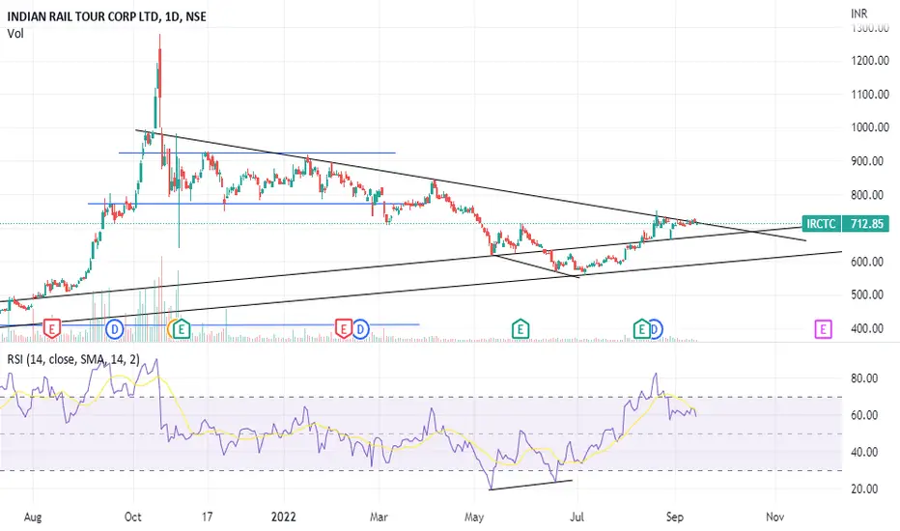Click the Sep label on the time axis
Screen dimensions: 900x531
coord(675,517)
